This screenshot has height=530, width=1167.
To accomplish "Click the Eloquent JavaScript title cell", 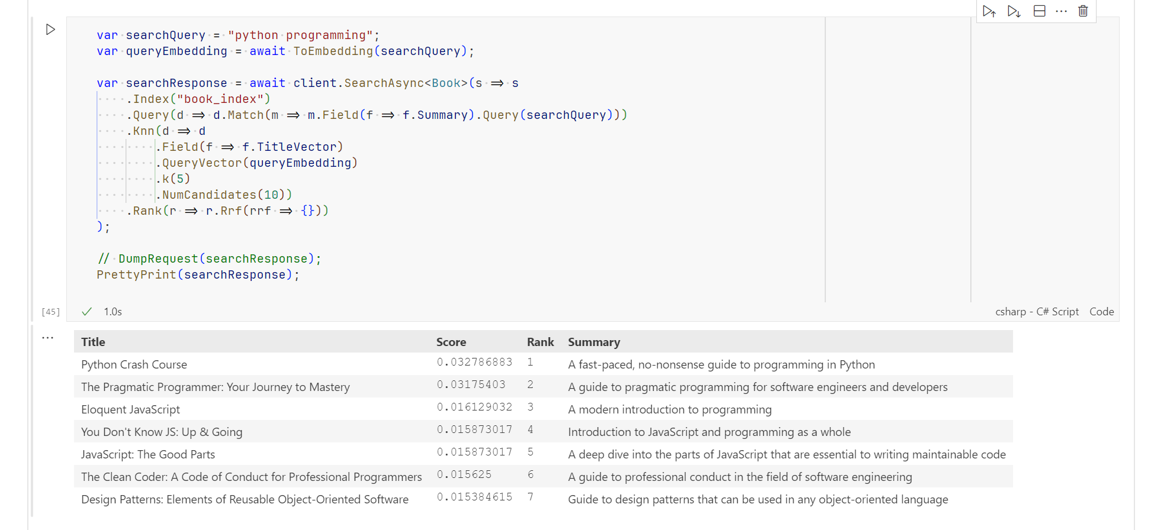I will pyautogui.click(x=130, y=409).
